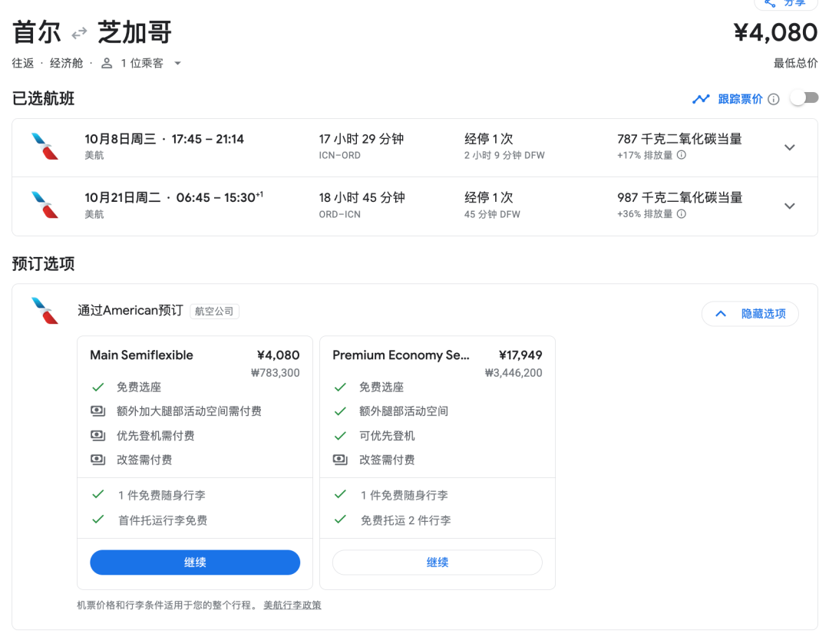Click the price tracking trend graph icon
The height and width of the screenshot is (640, 829).
(700, 99)
